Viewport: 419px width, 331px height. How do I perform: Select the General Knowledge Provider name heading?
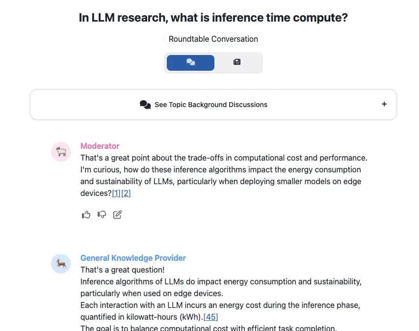coord(133,258)
